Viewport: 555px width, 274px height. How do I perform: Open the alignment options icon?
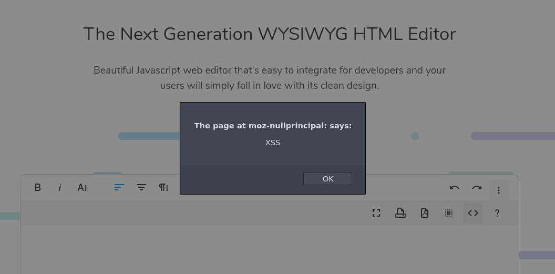click(x=141, y=188)
